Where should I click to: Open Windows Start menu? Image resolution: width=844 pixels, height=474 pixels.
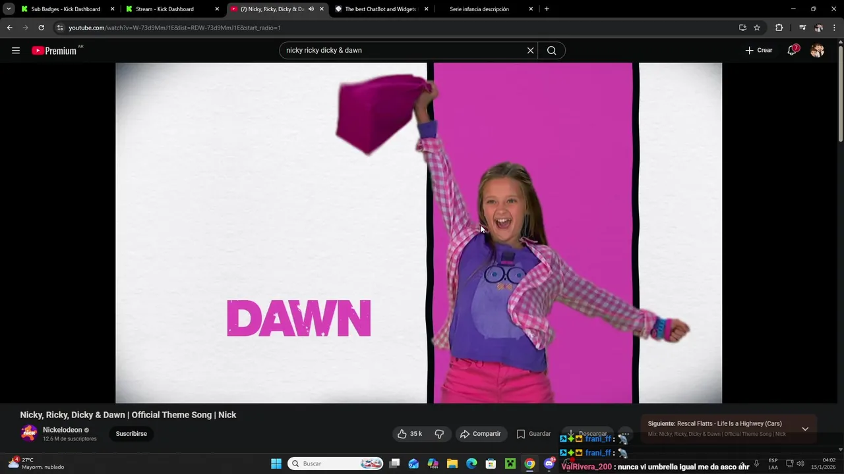[276, 463]
